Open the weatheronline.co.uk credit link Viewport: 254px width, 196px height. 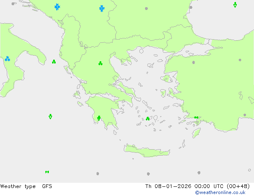tap(220, 192)
